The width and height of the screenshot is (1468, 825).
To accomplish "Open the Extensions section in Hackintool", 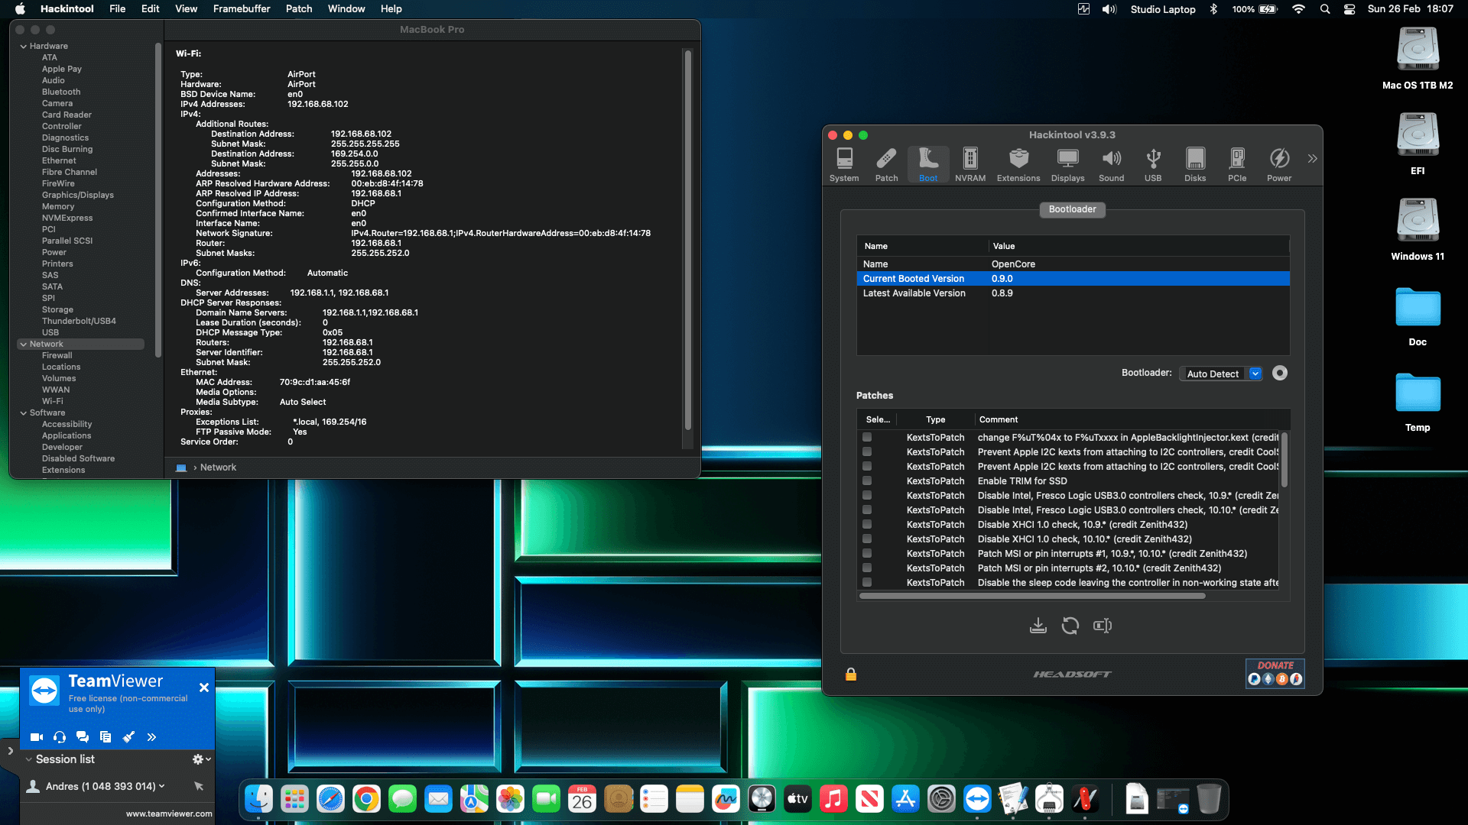I will [x=1018, y=164].
